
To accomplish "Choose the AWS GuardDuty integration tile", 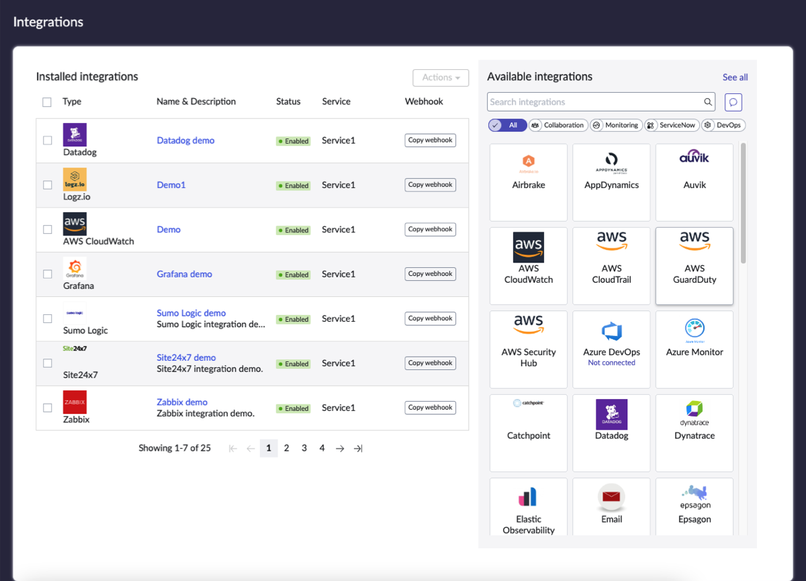I will (x=694, y=266).
